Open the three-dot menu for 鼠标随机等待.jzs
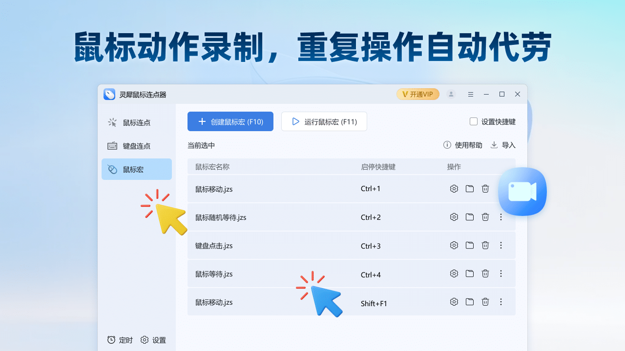Screen dimensions: 625x351 click(501, 217)
